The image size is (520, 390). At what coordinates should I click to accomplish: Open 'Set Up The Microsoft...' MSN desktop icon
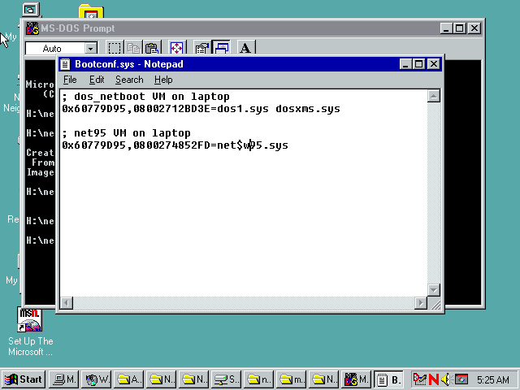coord(30,331)
